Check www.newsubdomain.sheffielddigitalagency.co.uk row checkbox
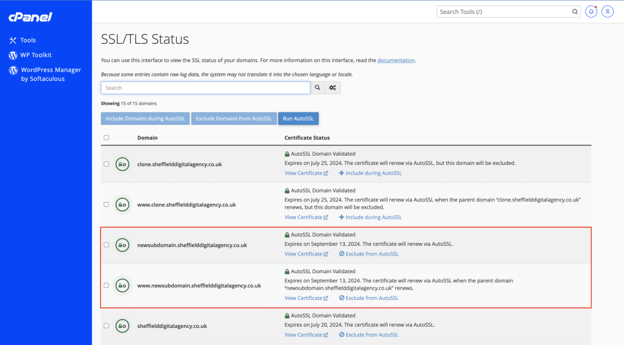 point(106,285)
